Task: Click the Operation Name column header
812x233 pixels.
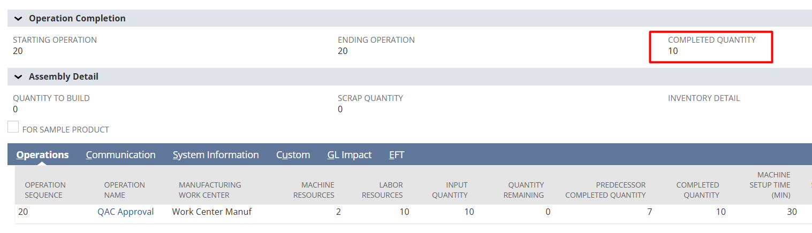Action: coord(124,190)
